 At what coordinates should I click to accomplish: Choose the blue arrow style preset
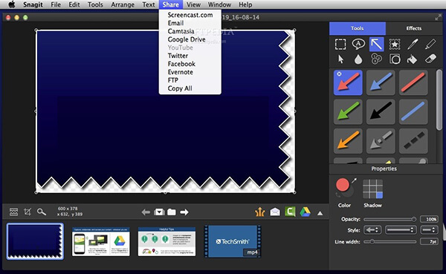pos(381,82)
